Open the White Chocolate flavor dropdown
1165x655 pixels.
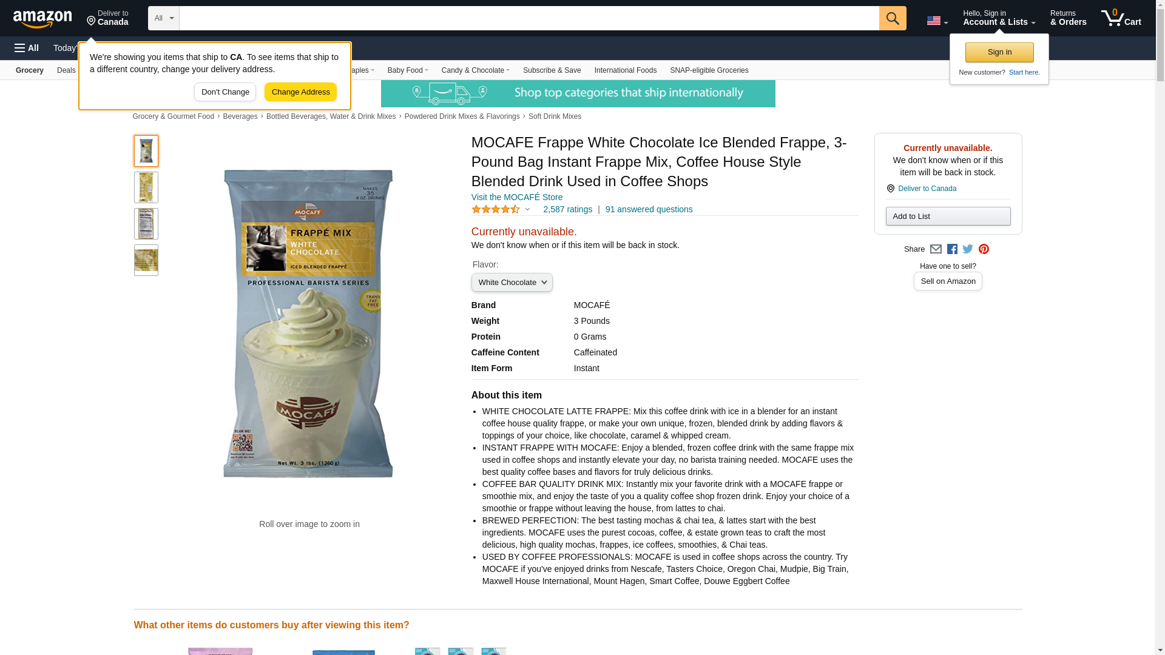coord(512,283)
